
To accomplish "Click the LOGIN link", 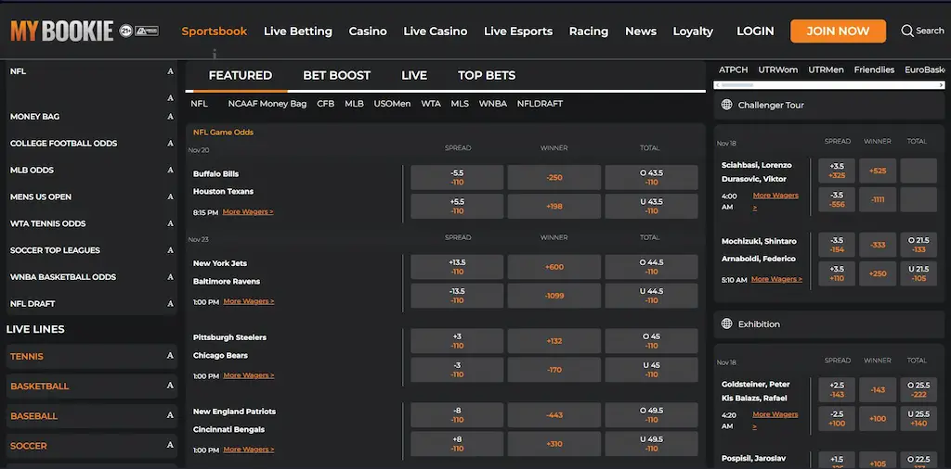I will point(755,31).
